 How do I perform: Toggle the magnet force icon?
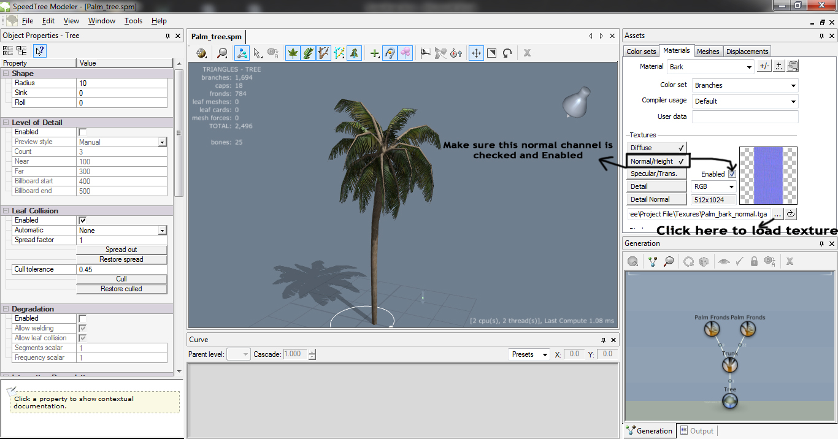pos(390,53)
